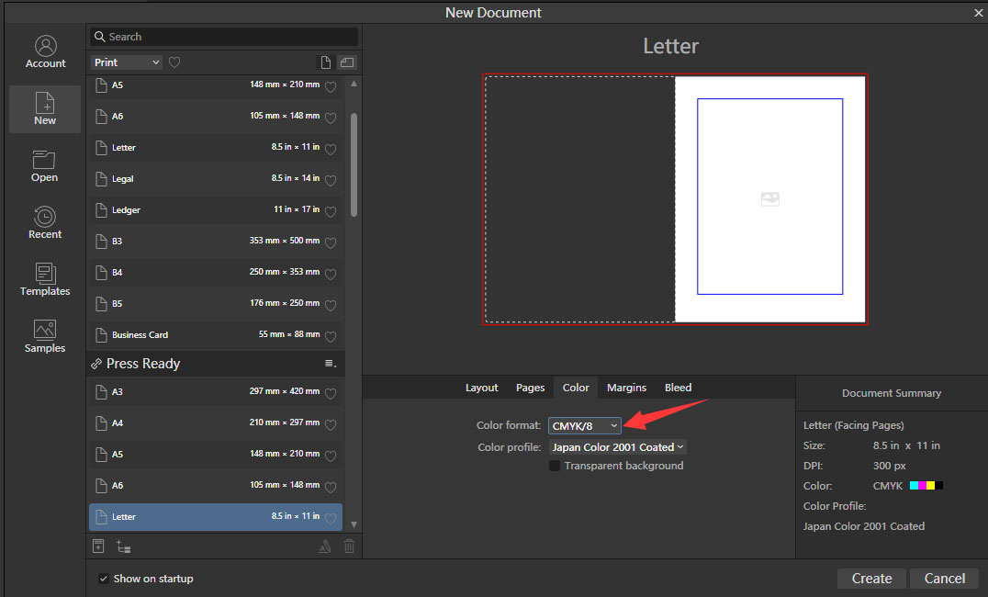
Task: Click the create new preset icon
Action: click(x=99, y=546)
